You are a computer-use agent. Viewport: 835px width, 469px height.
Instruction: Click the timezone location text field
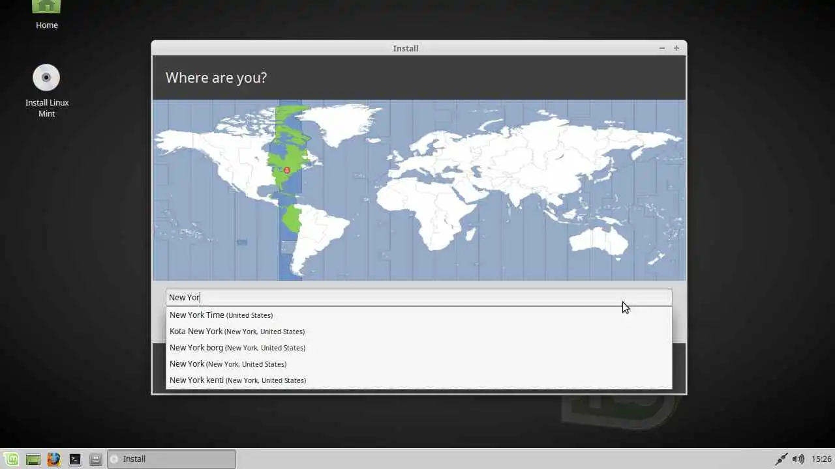tap(419, 298)
